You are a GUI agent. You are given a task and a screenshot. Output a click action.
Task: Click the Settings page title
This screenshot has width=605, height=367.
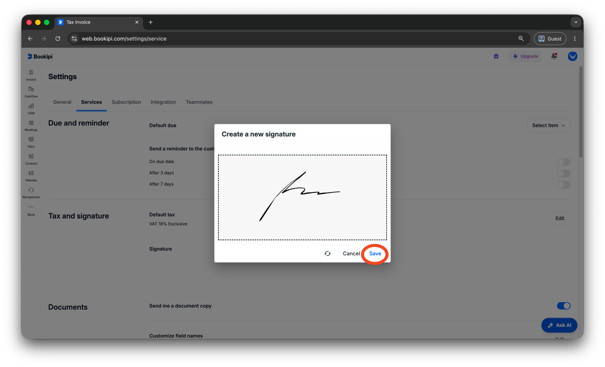click(63, 76)
